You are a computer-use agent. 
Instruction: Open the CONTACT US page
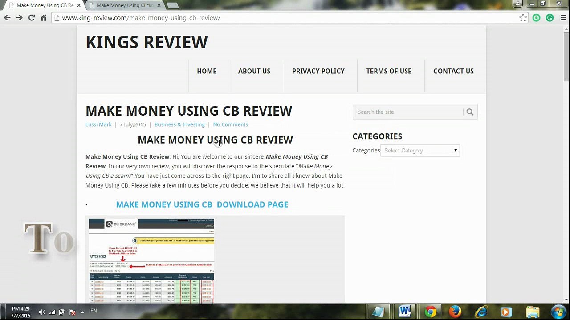pyautogui.click(x=453, y=71)
